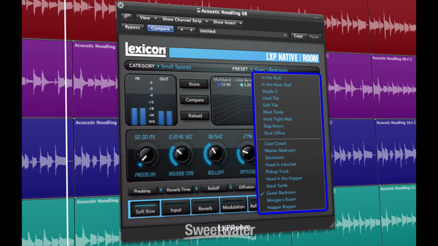Select the Input tab
This screenshot has height=246, width=438.
coord(176,208)
